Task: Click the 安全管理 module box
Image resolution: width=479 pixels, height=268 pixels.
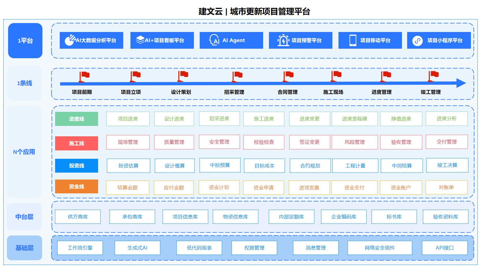Action: tap(219, 142)
